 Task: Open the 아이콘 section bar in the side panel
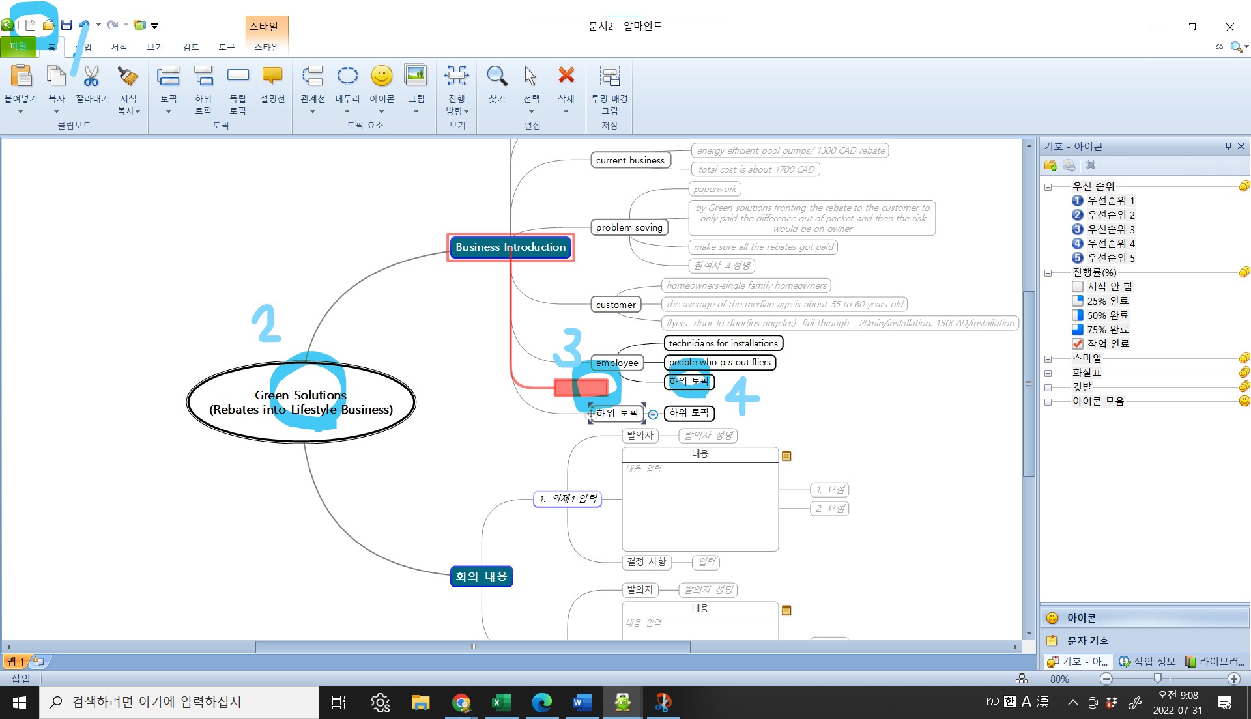1145,617
